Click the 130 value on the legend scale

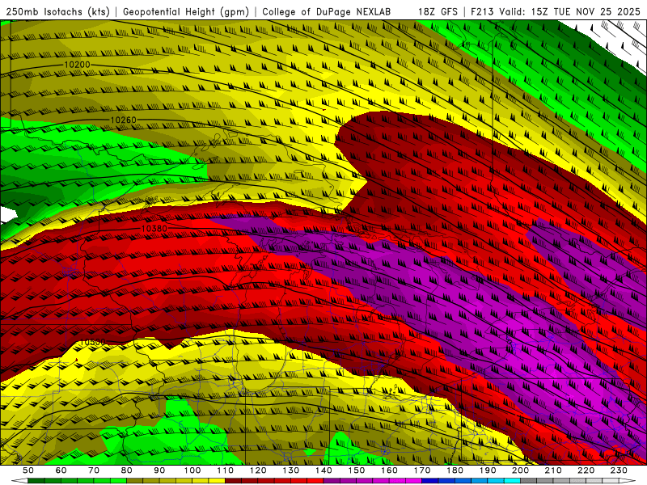click(x=291, y=470)
